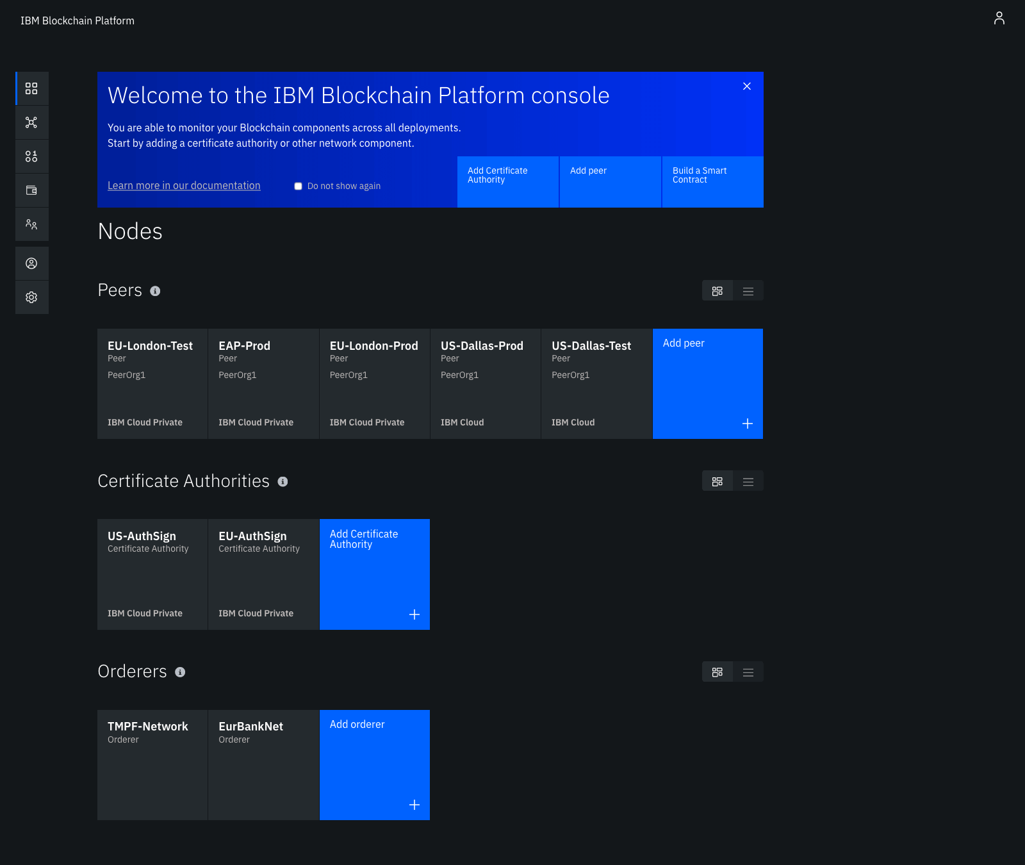
Task: Open the Wallet icon in the sidebar
Action: pos(31,190)
